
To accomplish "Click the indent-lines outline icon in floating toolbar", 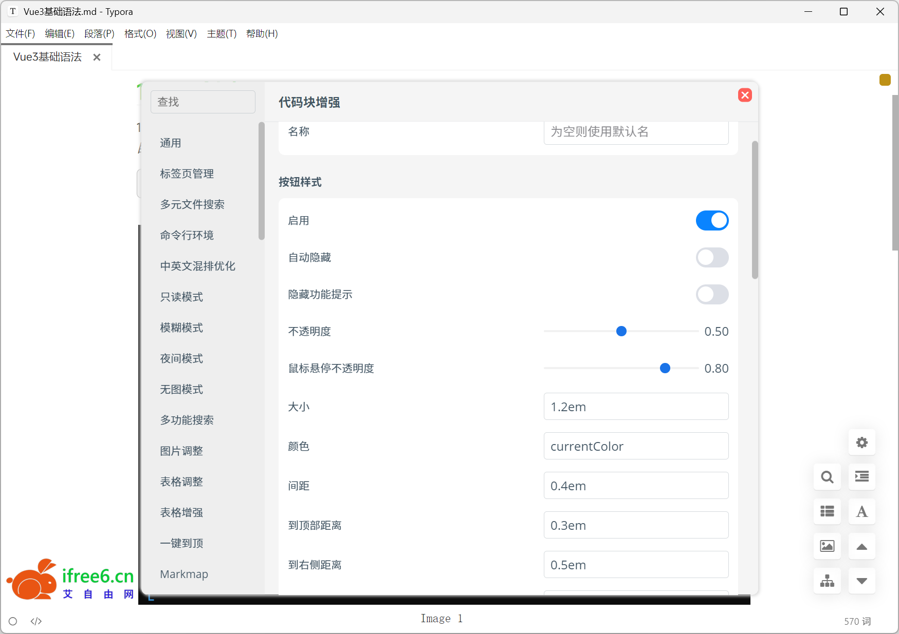I will coord(861,477).
